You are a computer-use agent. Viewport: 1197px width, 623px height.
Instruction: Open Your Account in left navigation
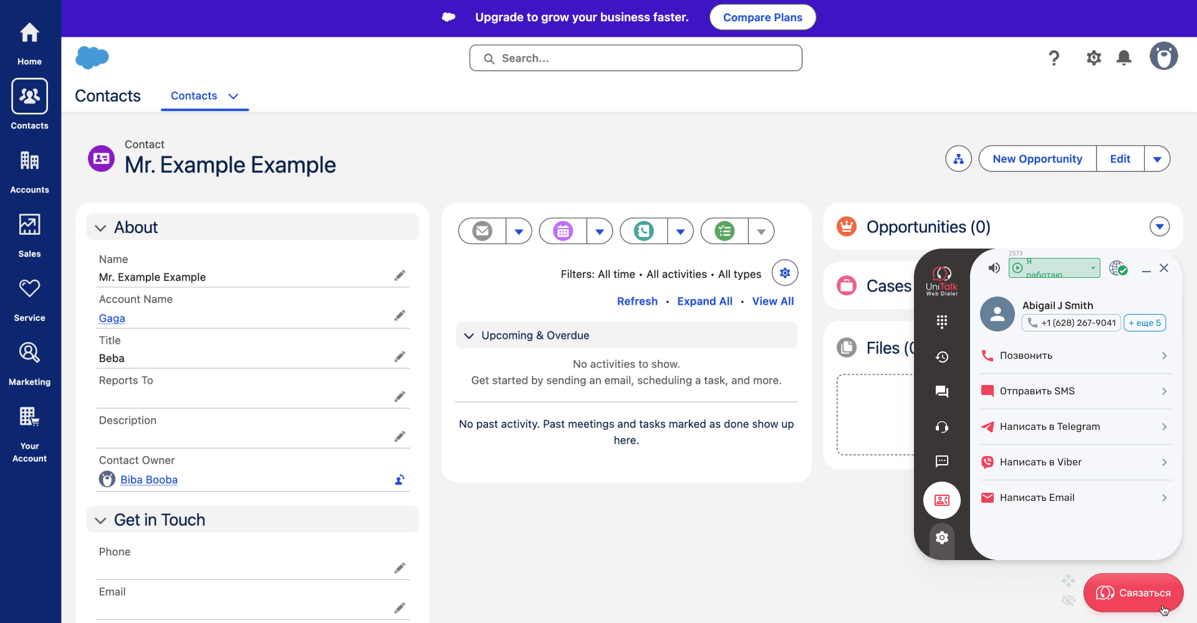29,434
